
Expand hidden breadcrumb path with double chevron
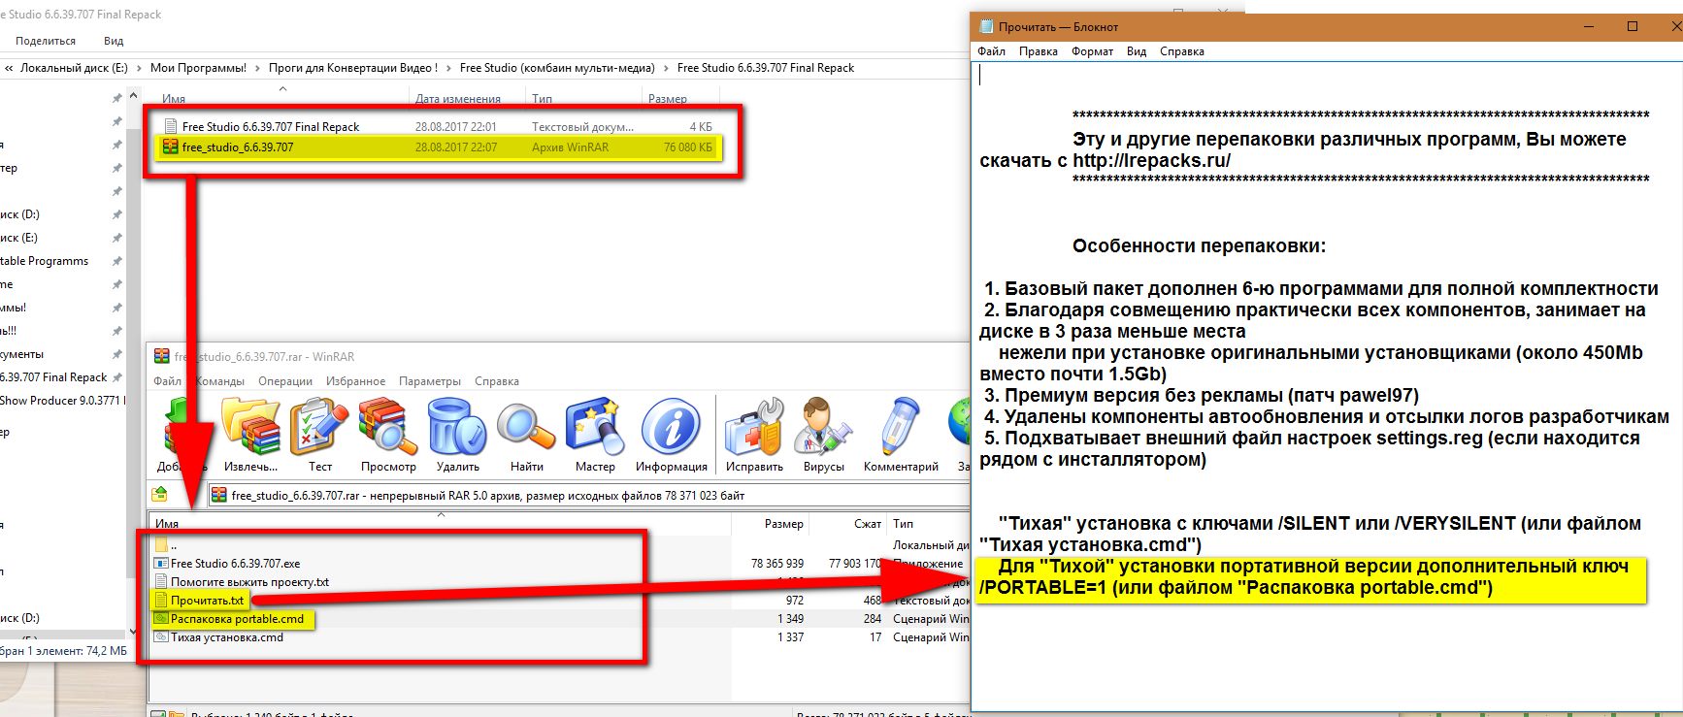click(9, 68)
